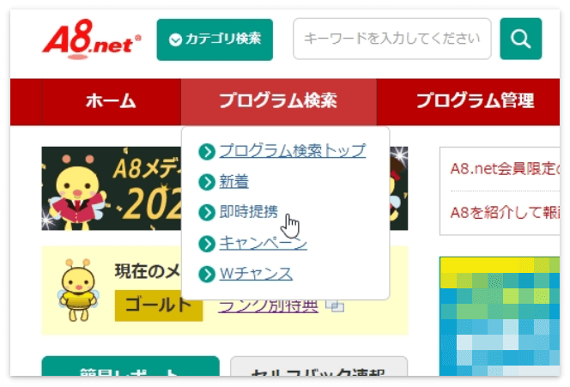
Task: Click the bee mascot icon by the rank
Action: pos(78,290)
